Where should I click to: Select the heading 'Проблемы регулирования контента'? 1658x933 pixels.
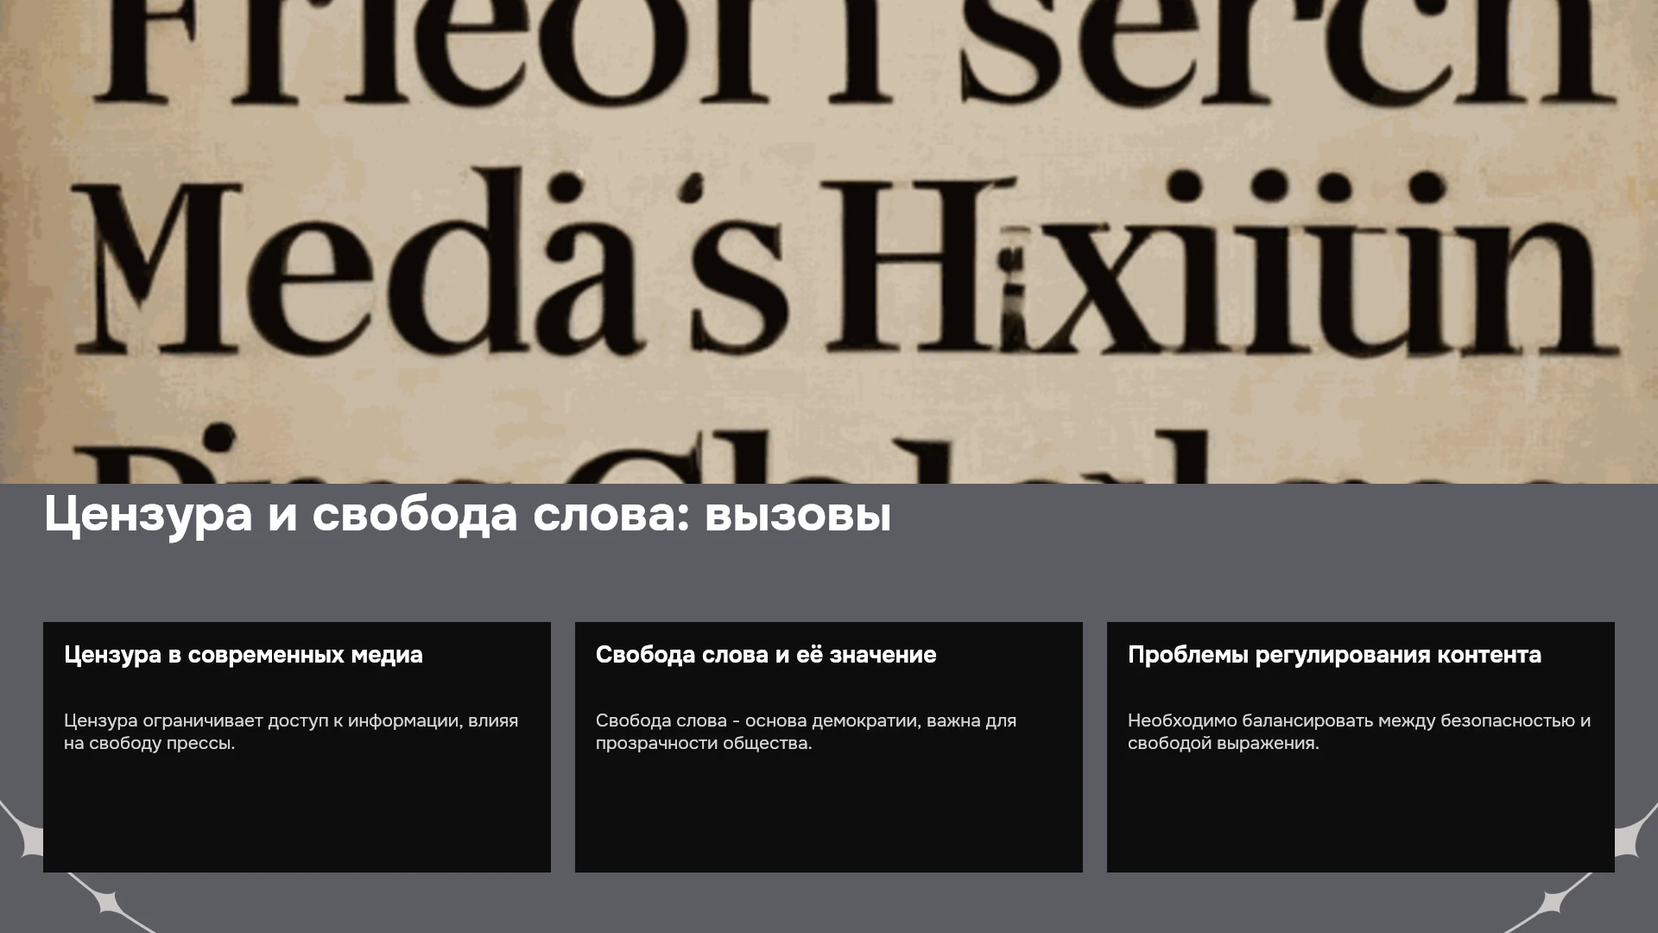pyautogui.click(x=1334, y=655)
